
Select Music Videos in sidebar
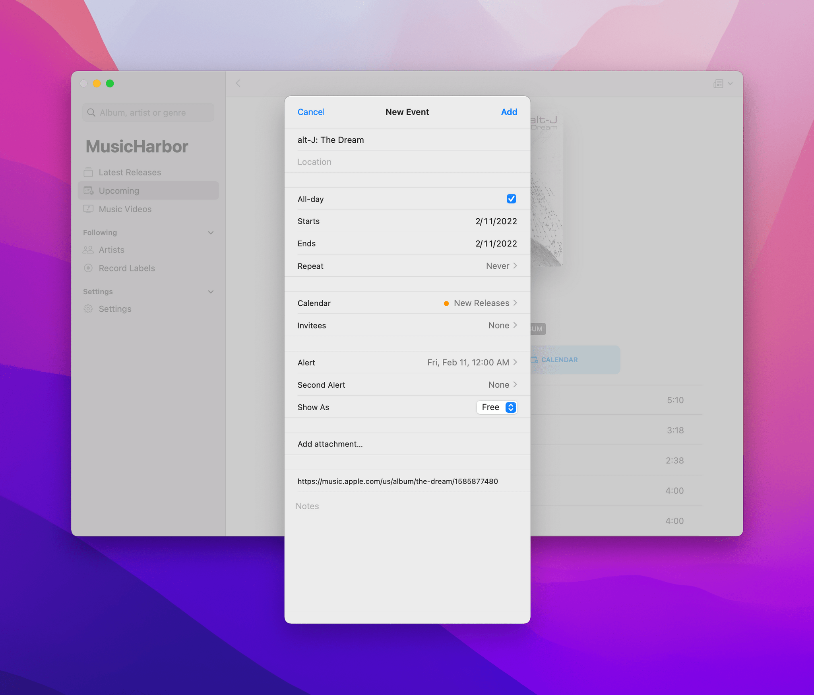coord(148,209)
